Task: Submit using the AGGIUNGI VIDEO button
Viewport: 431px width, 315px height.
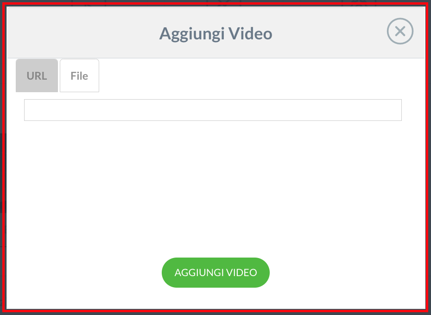Action: tap(215, 272)
